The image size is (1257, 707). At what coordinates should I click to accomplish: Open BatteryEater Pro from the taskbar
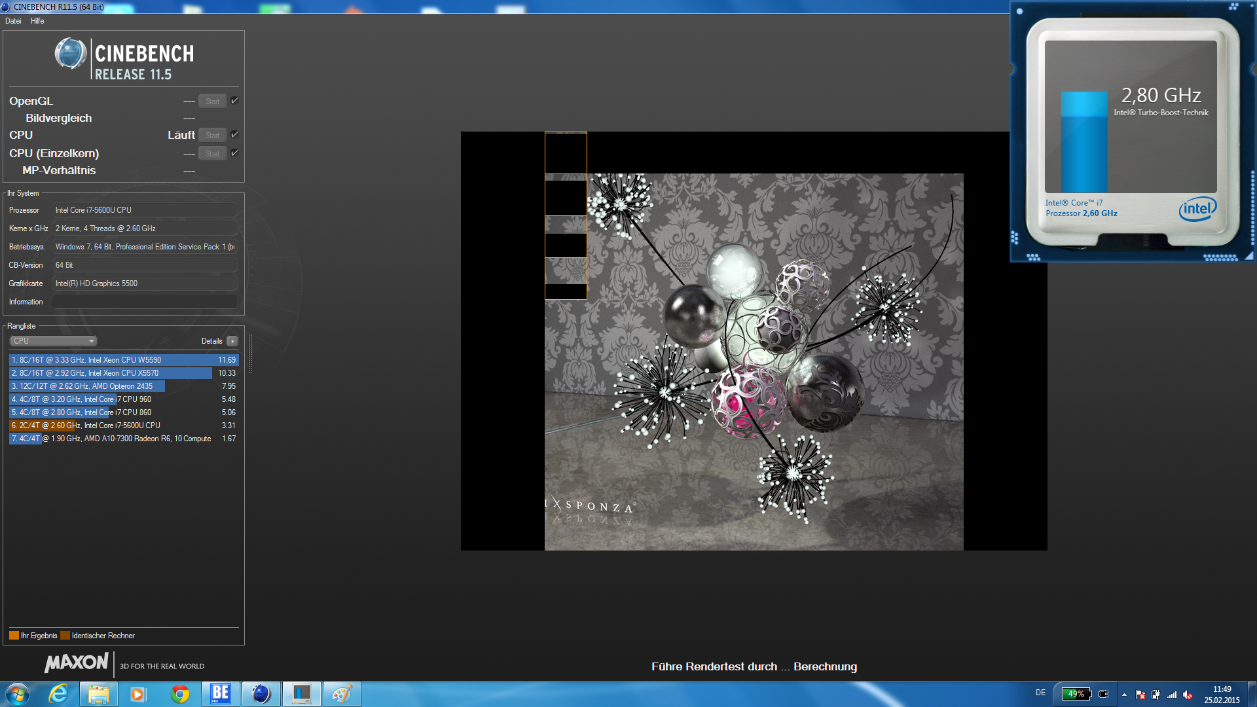click(220, 694)
